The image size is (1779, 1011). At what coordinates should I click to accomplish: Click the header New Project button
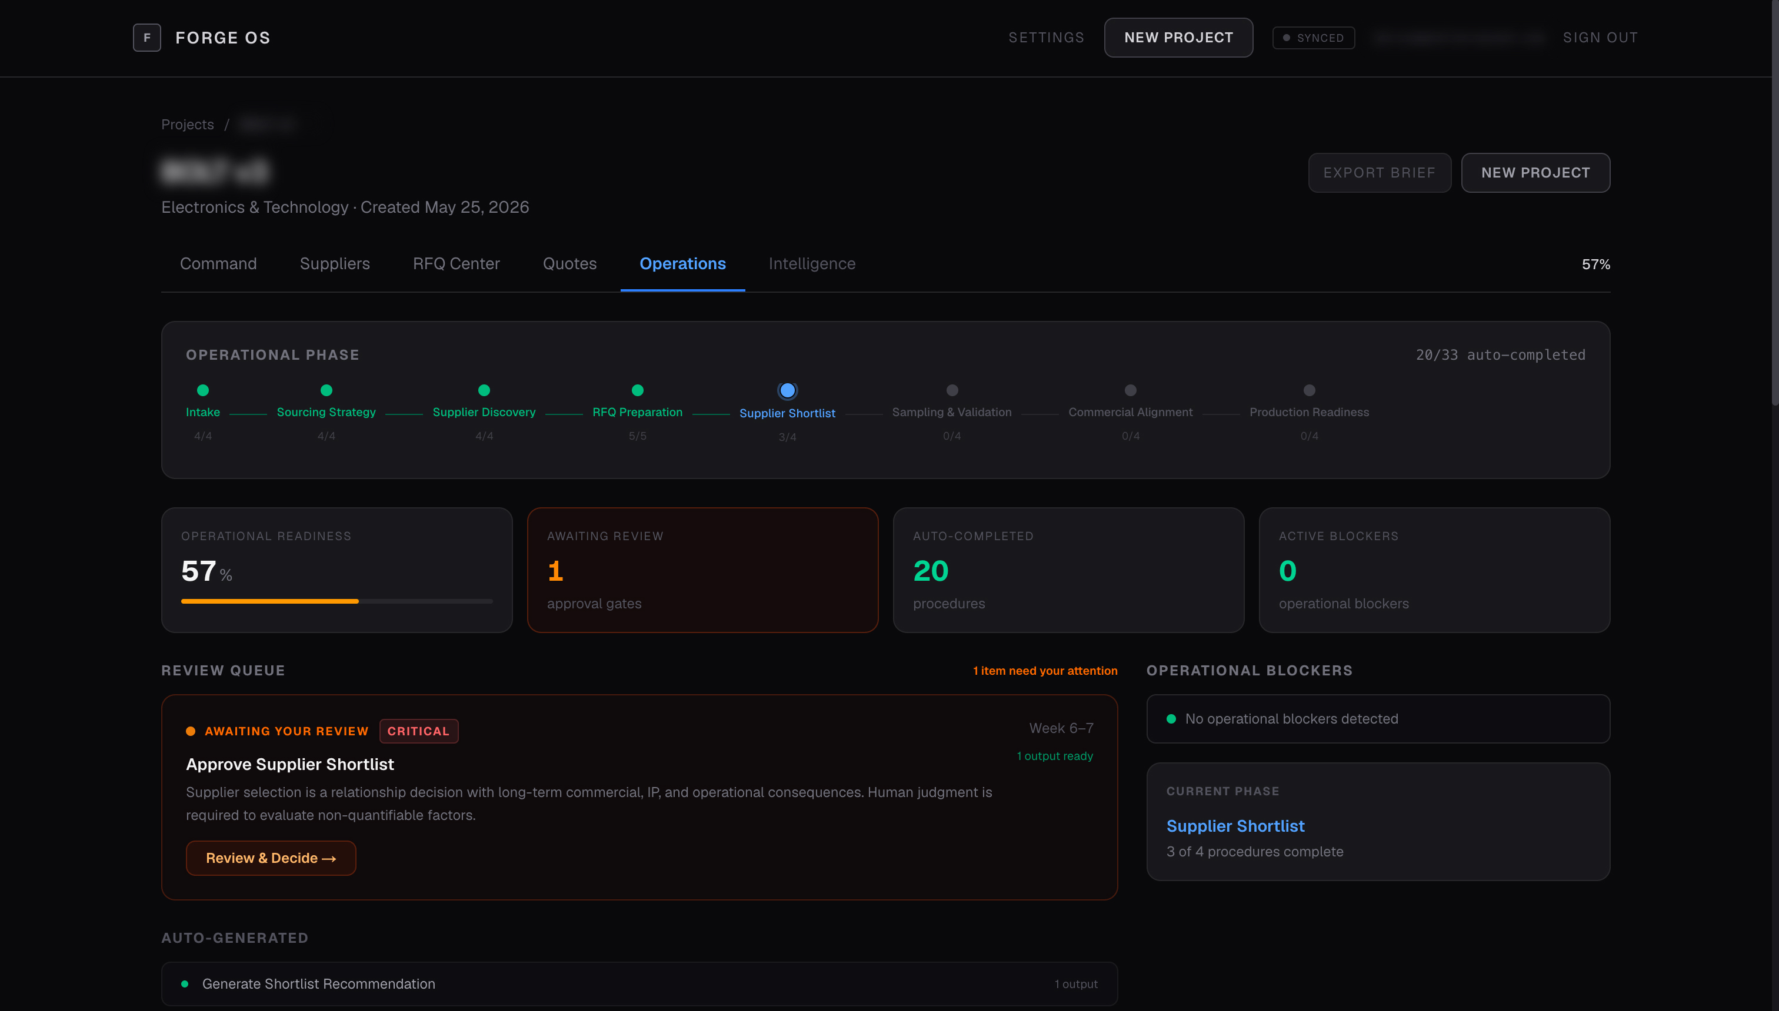tap(1178, 38)
